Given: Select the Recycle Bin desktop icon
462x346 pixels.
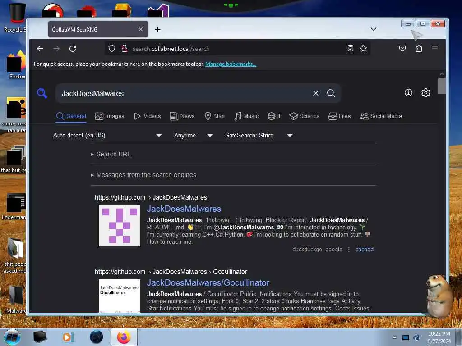Looking at the screenshot, I should 15,18.
